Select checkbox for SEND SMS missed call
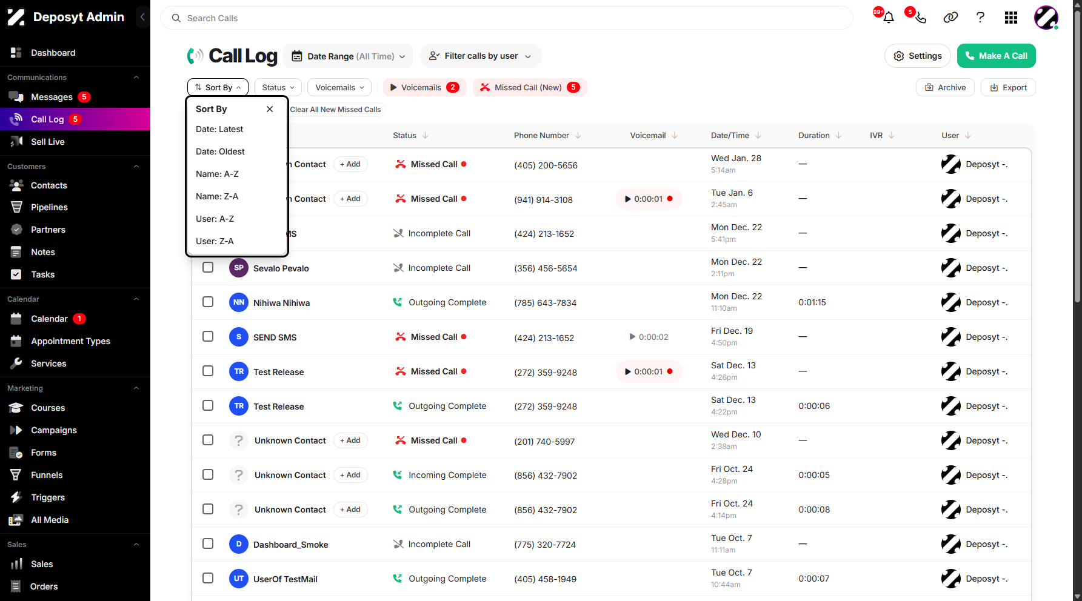This screenshot has height=601, width=1082. pos(208,336)
